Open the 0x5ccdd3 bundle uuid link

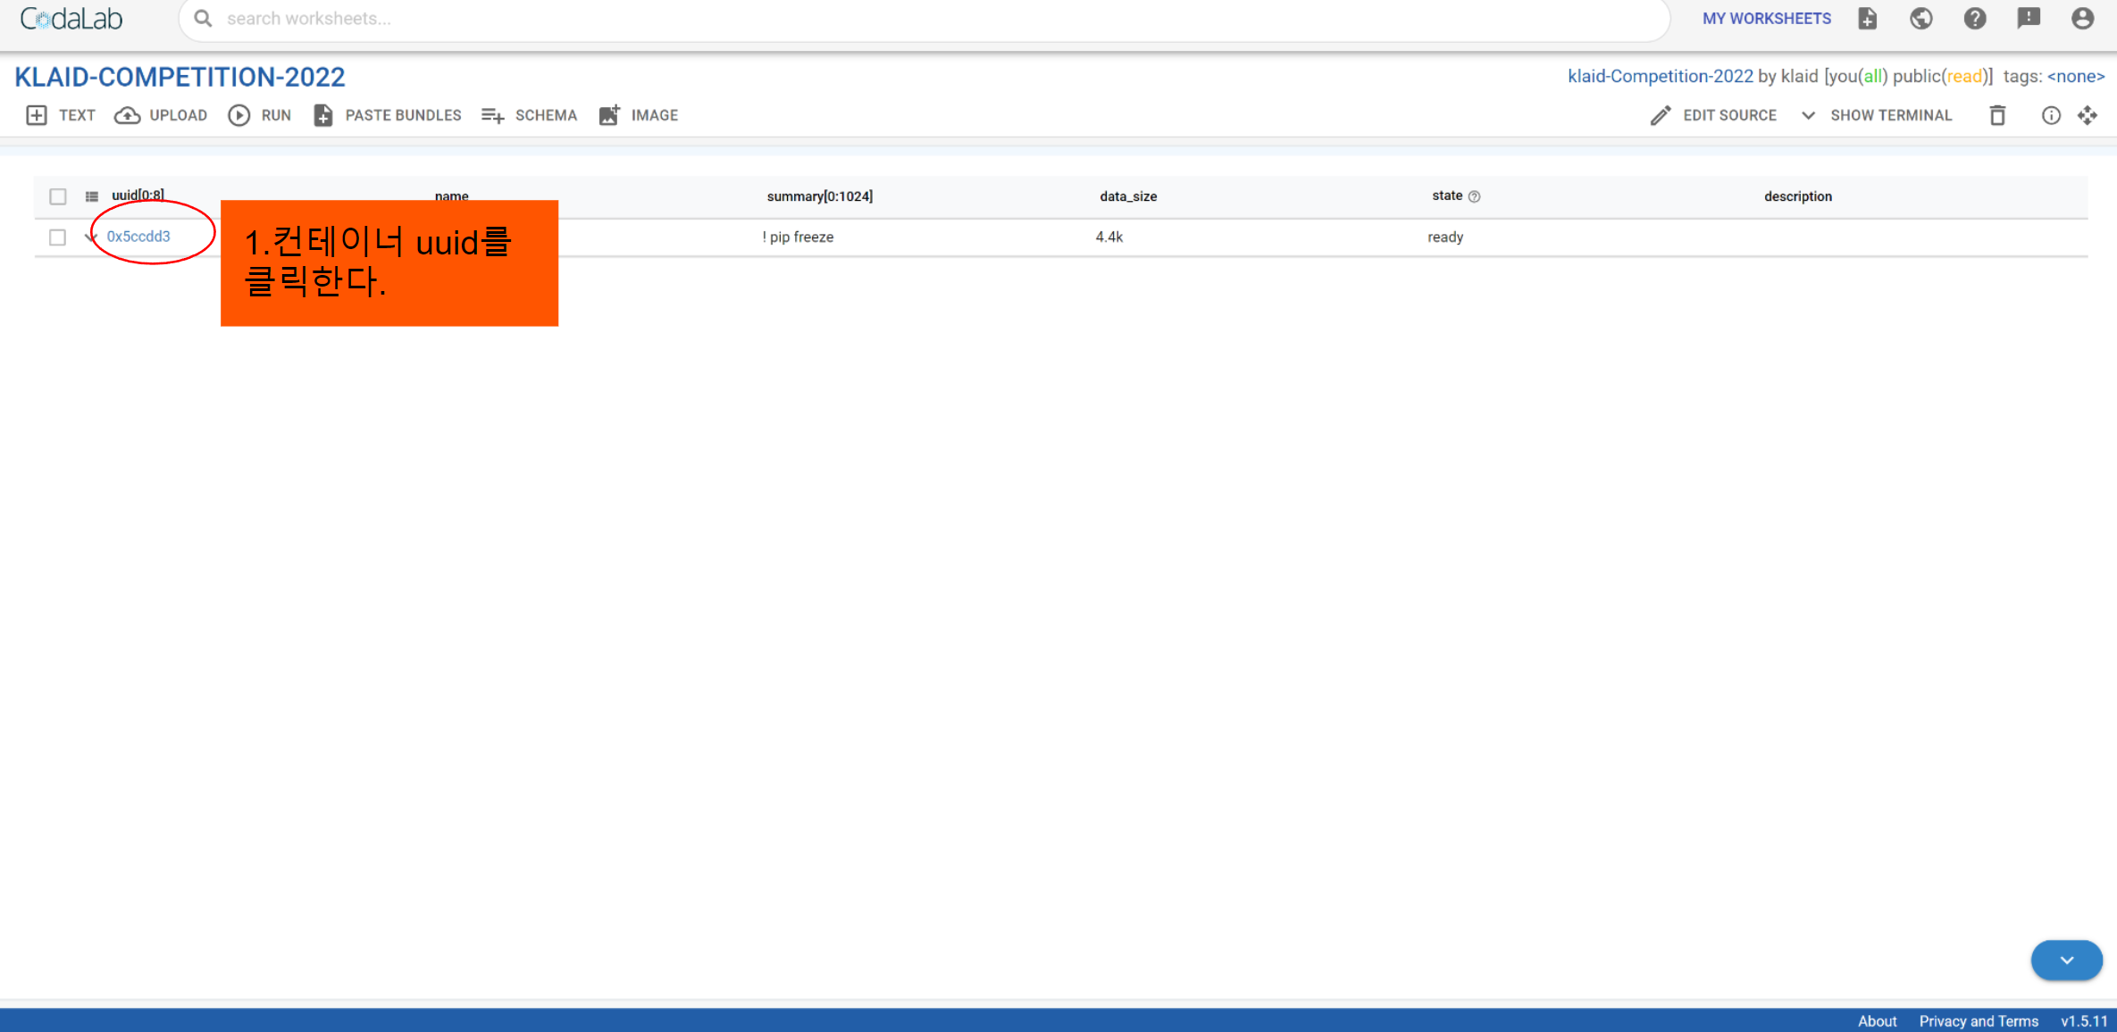click(x=138, y=237)
